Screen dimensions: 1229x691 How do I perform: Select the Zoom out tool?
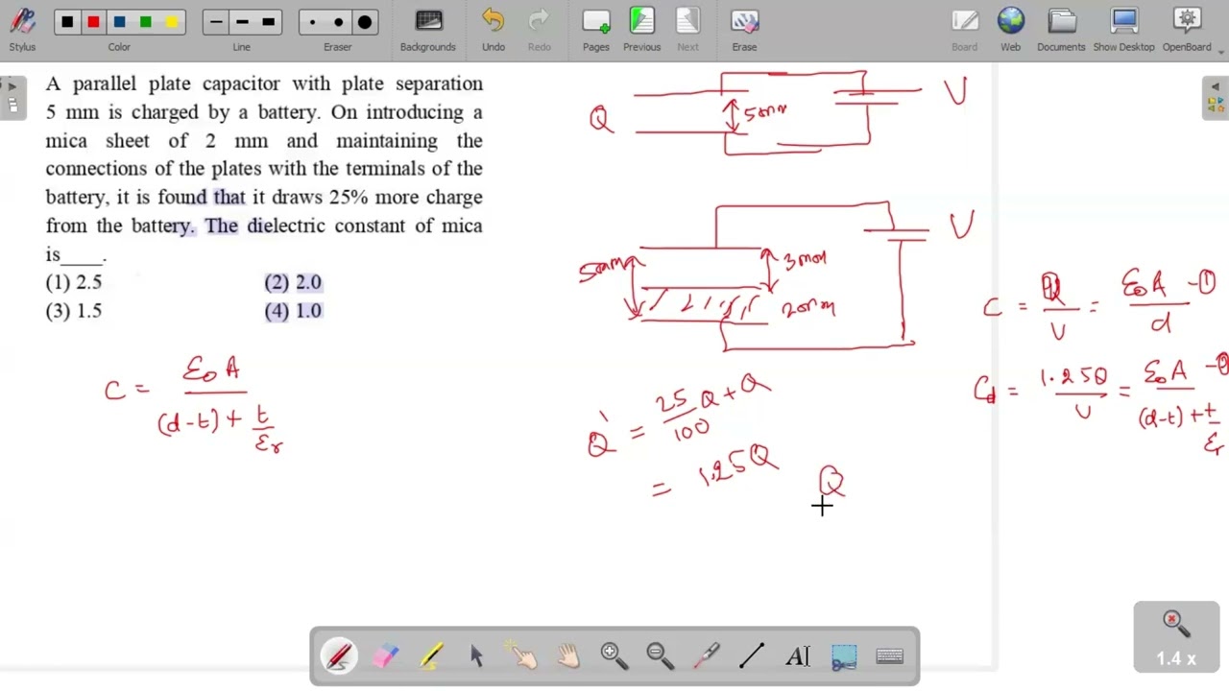coord(661,656)
